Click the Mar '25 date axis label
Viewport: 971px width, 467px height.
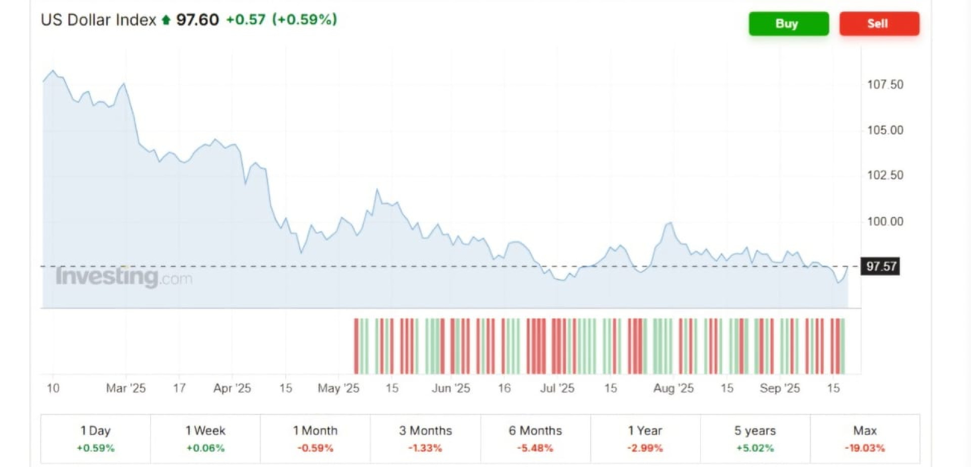pyautogui.click(x=125, y=388)
